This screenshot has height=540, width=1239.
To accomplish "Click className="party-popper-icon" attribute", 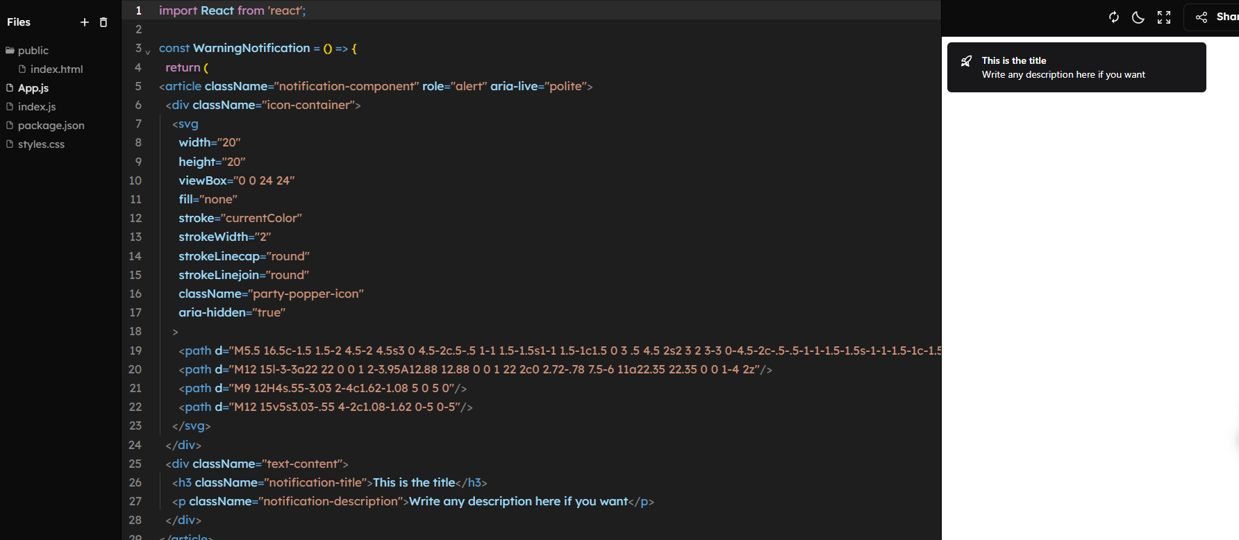I will (x=272, y=294).
